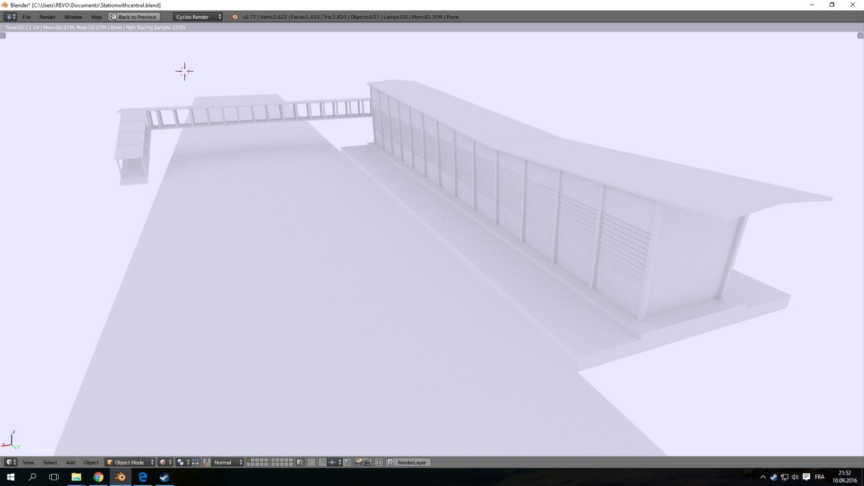Image resolution: width=864 pixels, height=486 pixels.
Task: Open Google Chrome from the taskbar
Action: click(x=99, y=477)
